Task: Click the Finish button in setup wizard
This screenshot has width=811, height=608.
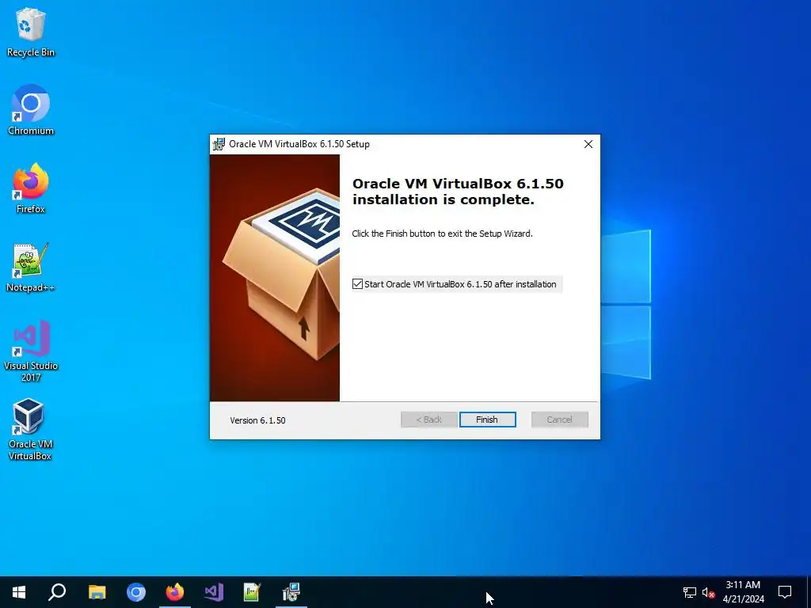Action: (x=487, y=420)
